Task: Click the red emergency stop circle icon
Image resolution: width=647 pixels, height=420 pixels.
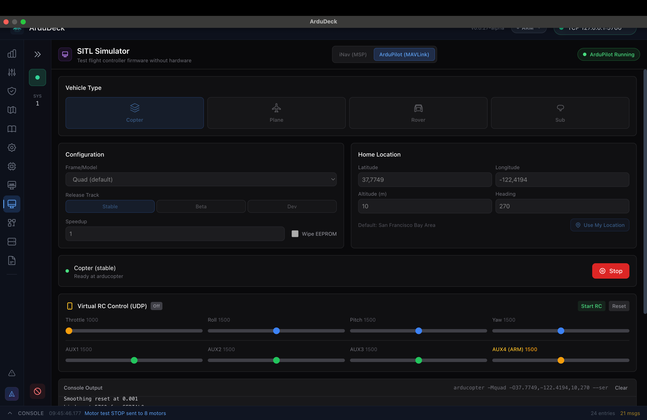Action: pos(38,391)
